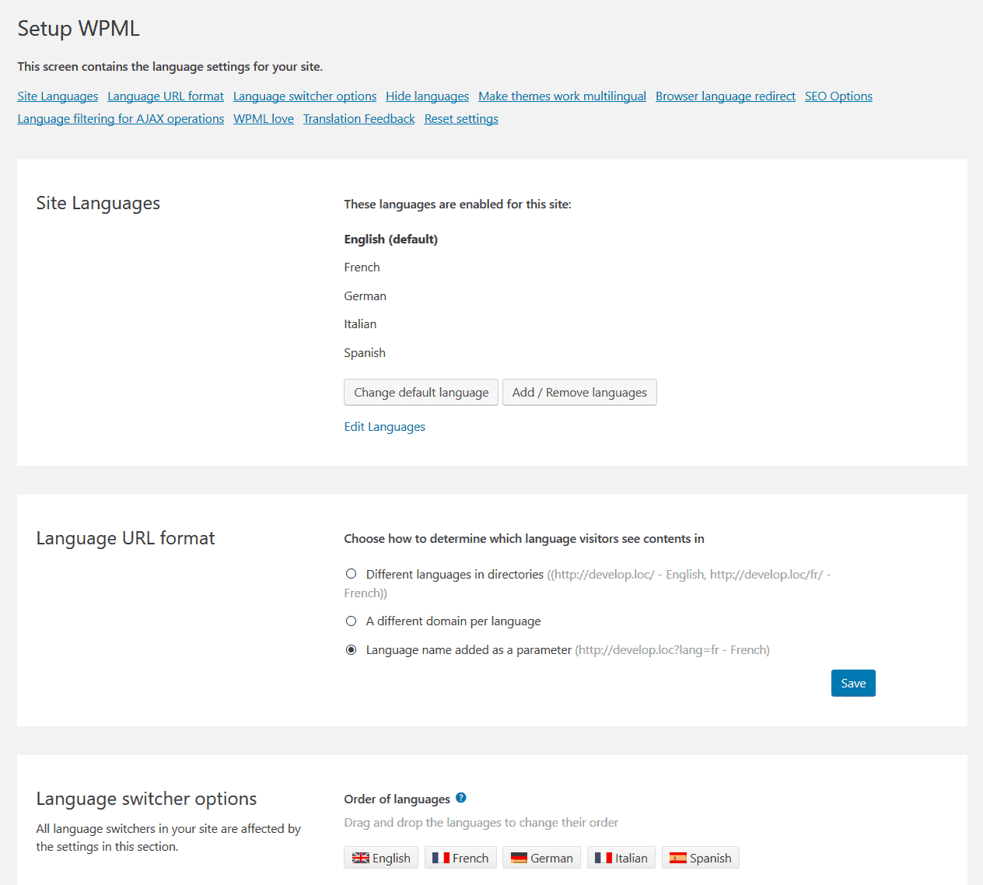Open the Edit Languages link
The width and height of the screenshot is (983, 885).
tap(384, 427)
